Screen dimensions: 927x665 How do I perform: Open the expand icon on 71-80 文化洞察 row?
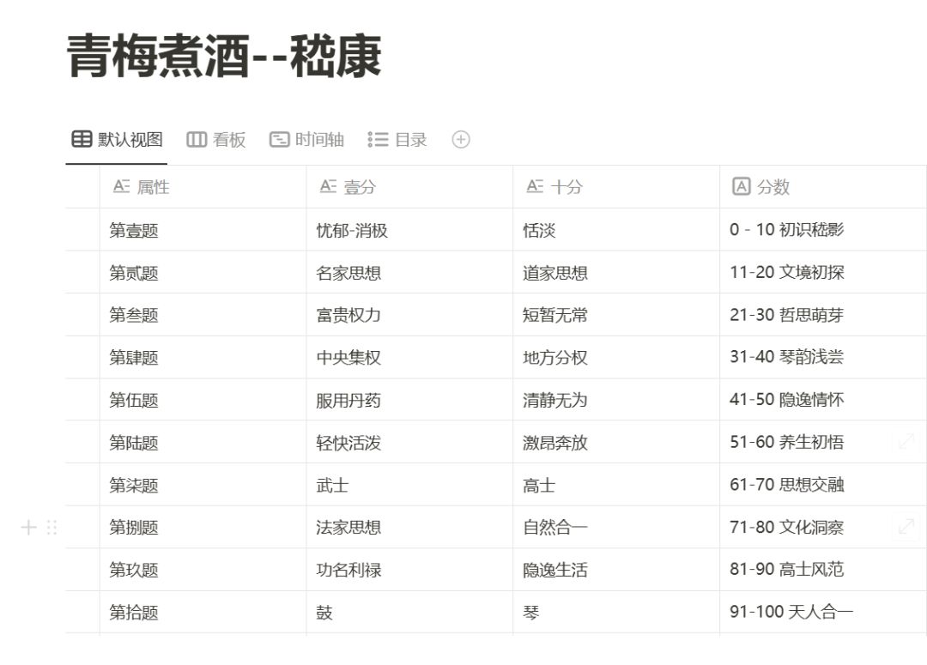click(906, 526)
